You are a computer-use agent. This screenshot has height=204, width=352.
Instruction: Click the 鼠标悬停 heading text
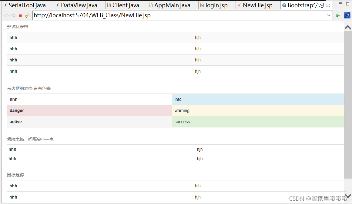click(15, 175)
